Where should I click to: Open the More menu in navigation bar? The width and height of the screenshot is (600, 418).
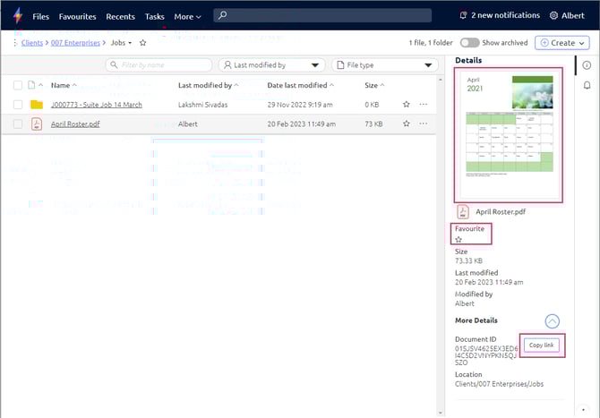[187, 16]
